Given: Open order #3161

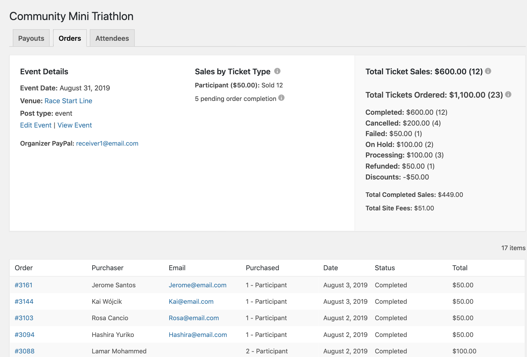Looking at the screenshot, I should (x=23, y=285).
